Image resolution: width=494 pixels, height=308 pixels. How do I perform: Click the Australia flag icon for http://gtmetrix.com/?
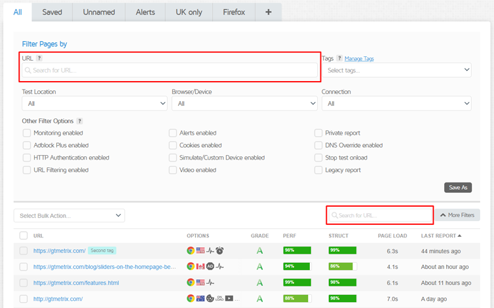point(200,299)
